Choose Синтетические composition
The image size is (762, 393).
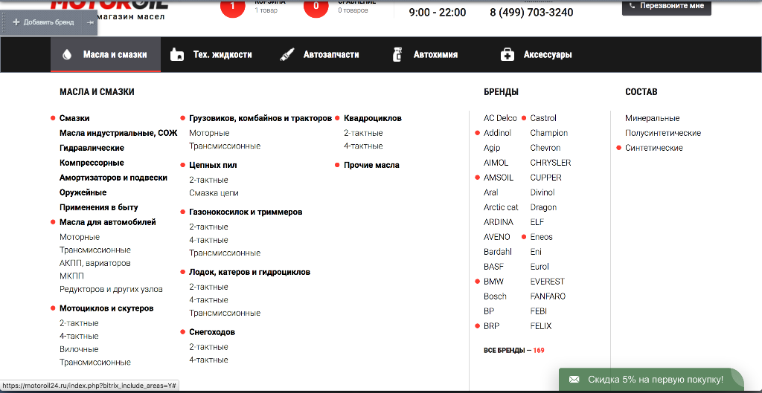point(653,148)
